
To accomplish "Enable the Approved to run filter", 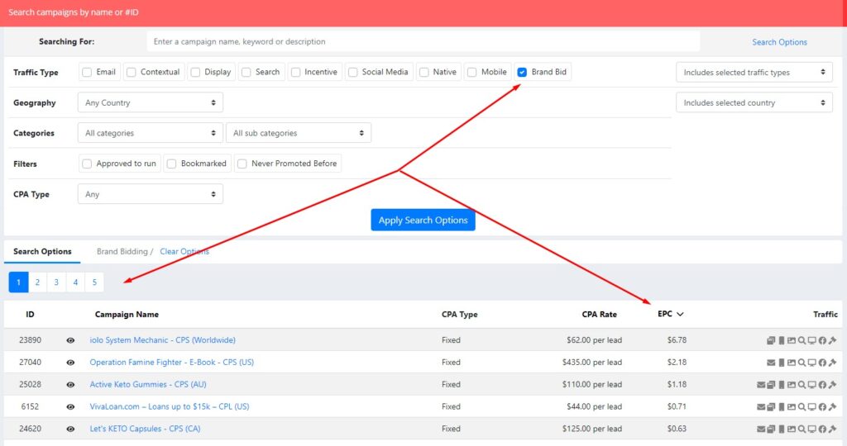I will click(x=86, y=164).
